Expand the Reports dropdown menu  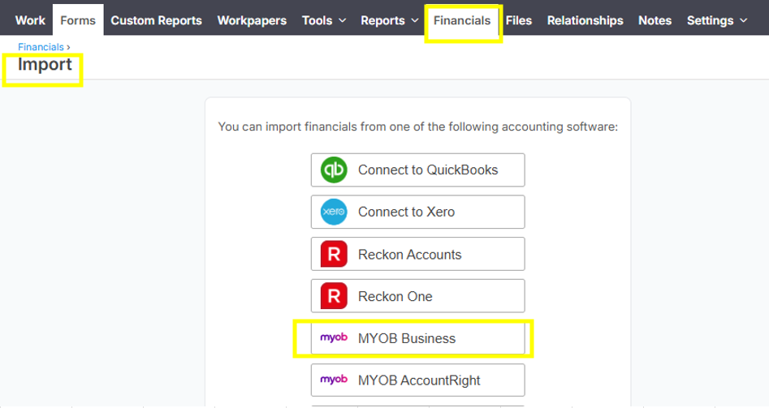tap(390, 20)
